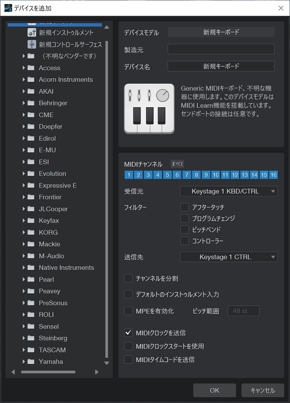Click the E-MU folder icon
This screenshot has width=290, height=403.
point(31,150)
